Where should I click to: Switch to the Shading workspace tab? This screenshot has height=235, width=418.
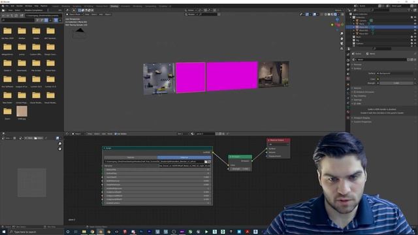(x=114, y=6)
